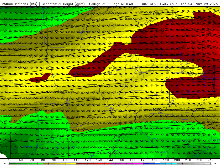This screenshot has width=220, height=165.
Task: Select the 10260 contour label on map
Action: point(173,55)
